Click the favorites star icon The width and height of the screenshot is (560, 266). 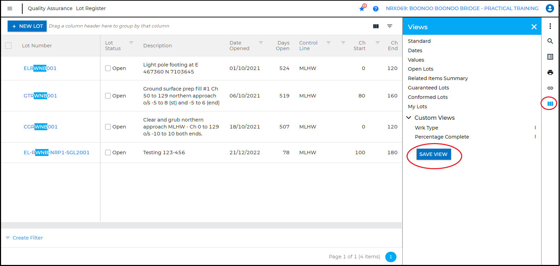[362, 9]
